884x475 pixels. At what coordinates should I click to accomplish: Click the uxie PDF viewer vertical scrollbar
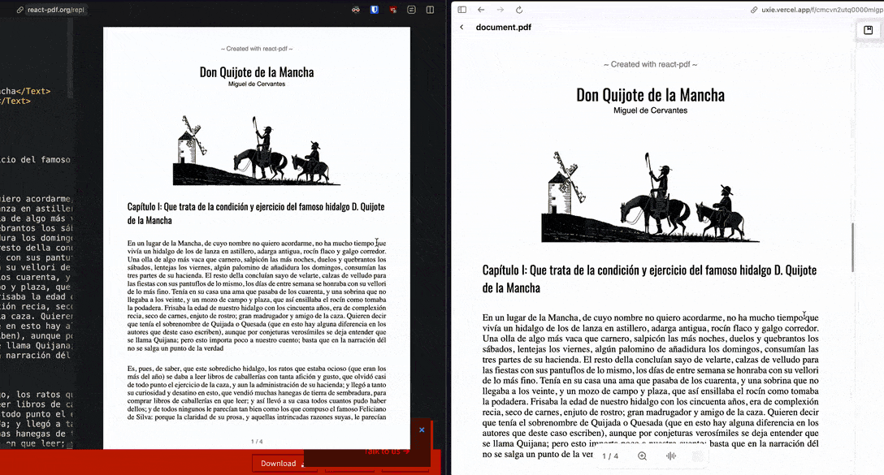852,248
